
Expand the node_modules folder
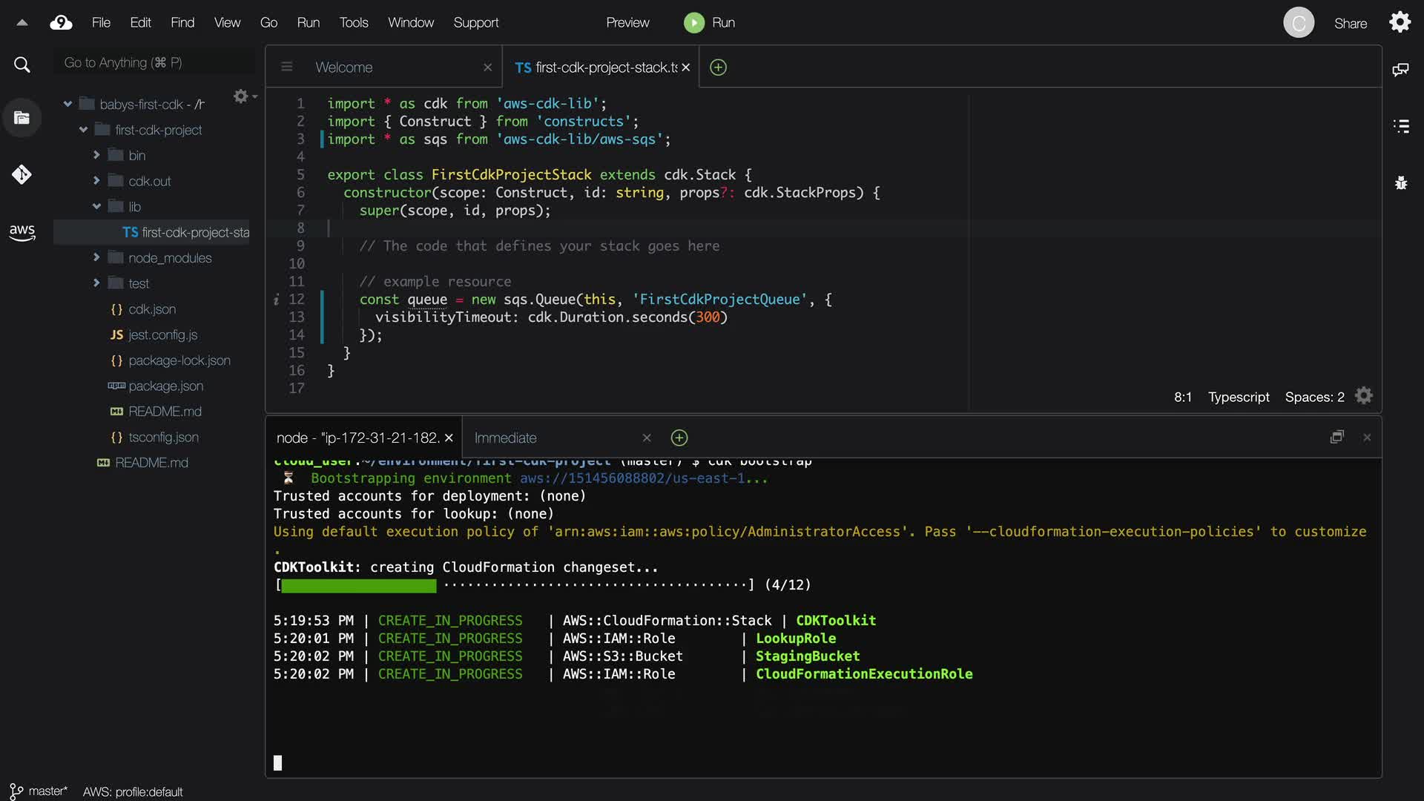tap(96, 258)
